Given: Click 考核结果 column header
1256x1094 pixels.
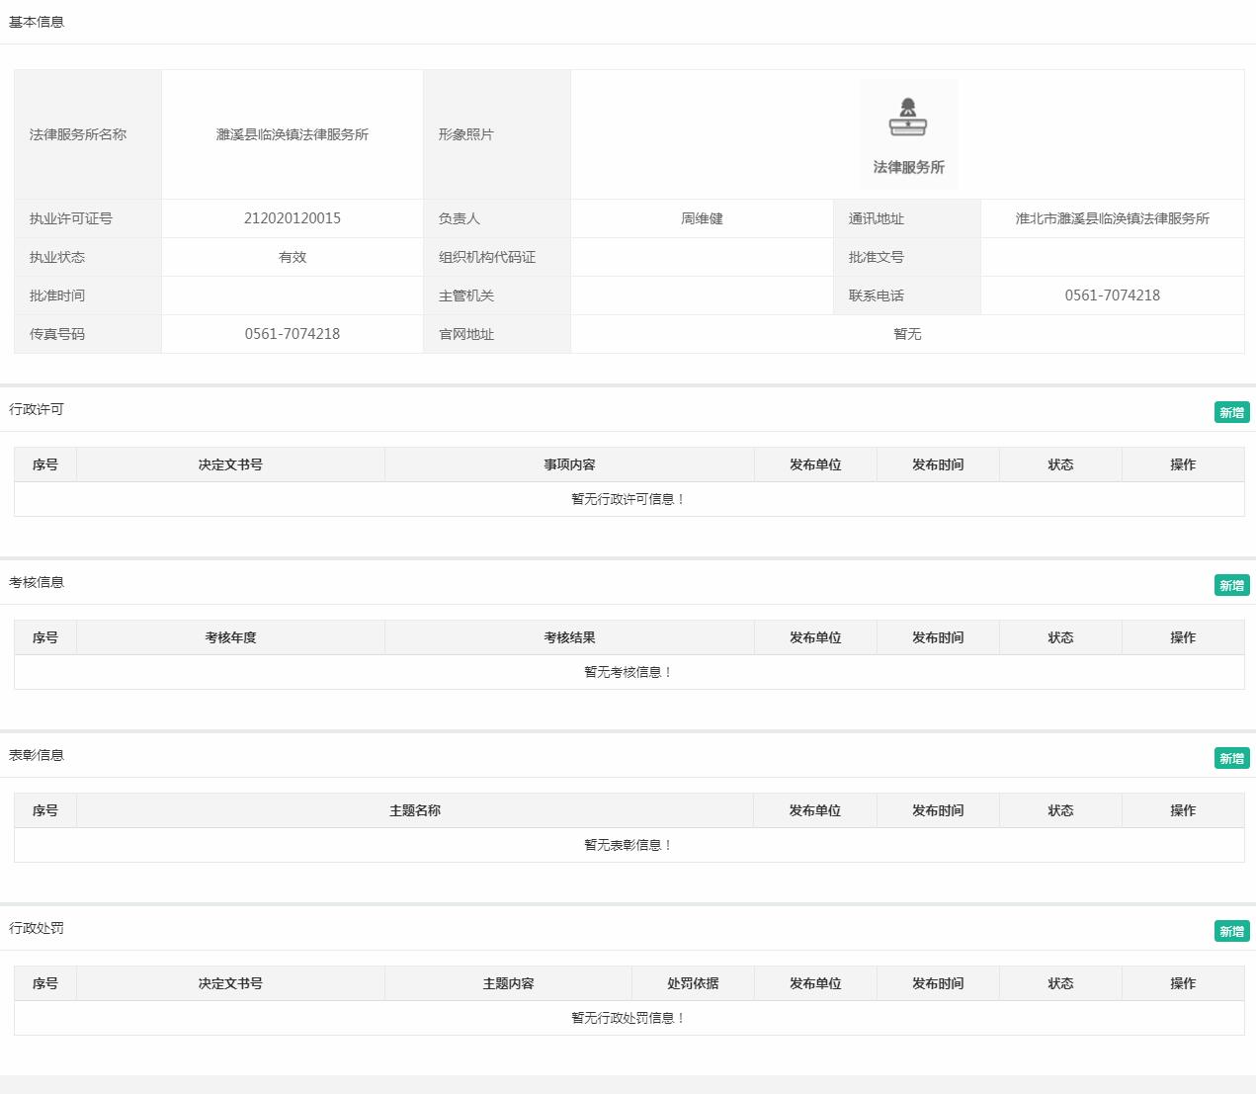Looking at the screenshot, I should point(569,637).
